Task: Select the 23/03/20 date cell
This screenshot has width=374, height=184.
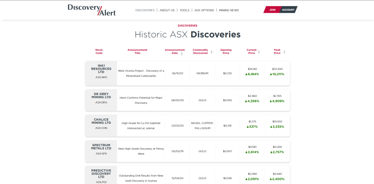Action: pyautogui.click(x=178, y=126)
